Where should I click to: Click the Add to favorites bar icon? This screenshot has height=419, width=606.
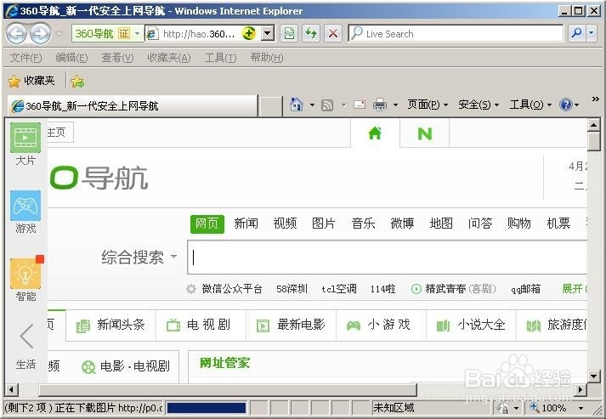click(77, 81)
